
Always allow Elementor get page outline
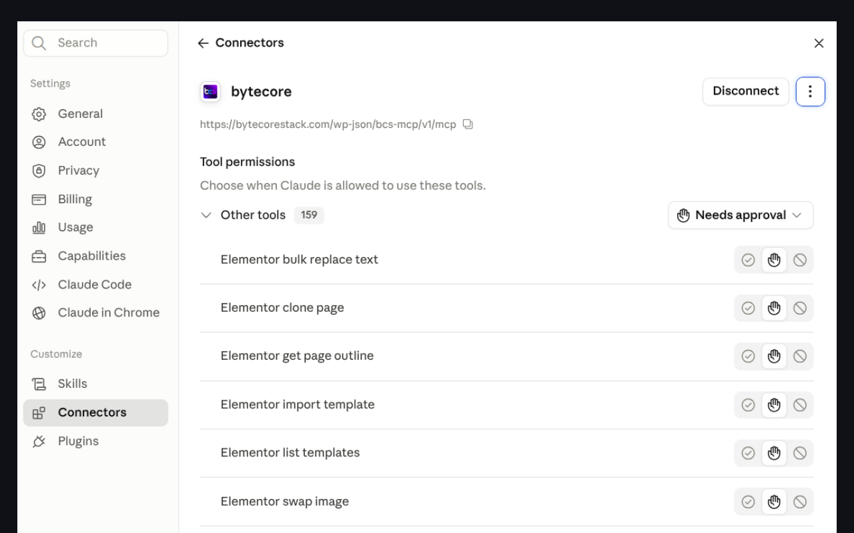coord(748,356)
